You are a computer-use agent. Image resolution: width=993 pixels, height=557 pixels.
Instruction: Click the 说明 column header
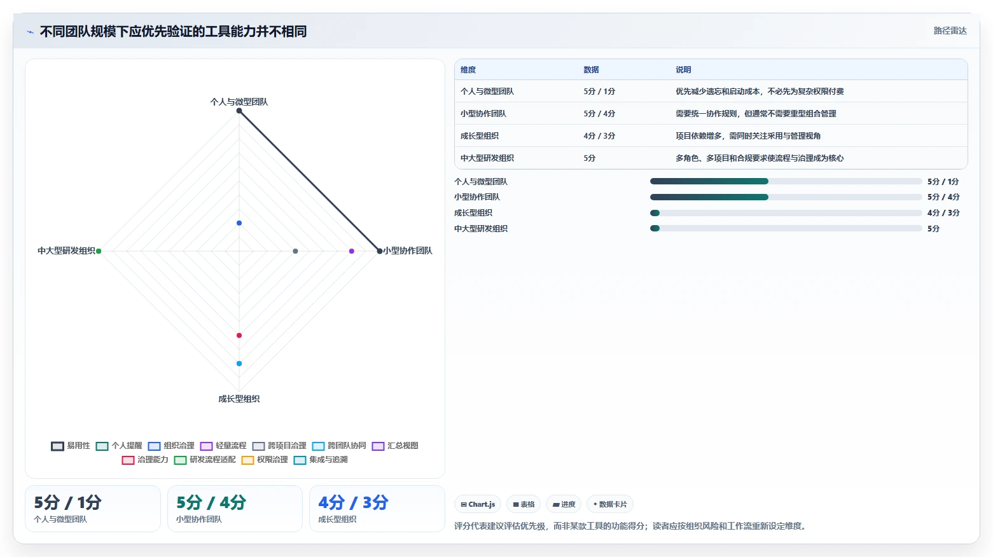(683, 70)
